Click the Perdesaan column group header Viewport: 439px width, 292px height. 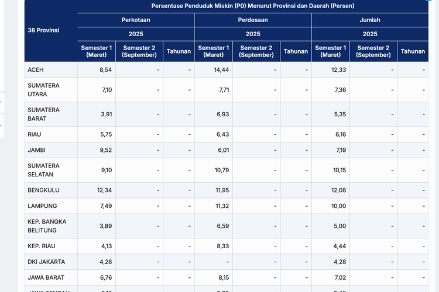pyautogui.click(x=253, y=20)
